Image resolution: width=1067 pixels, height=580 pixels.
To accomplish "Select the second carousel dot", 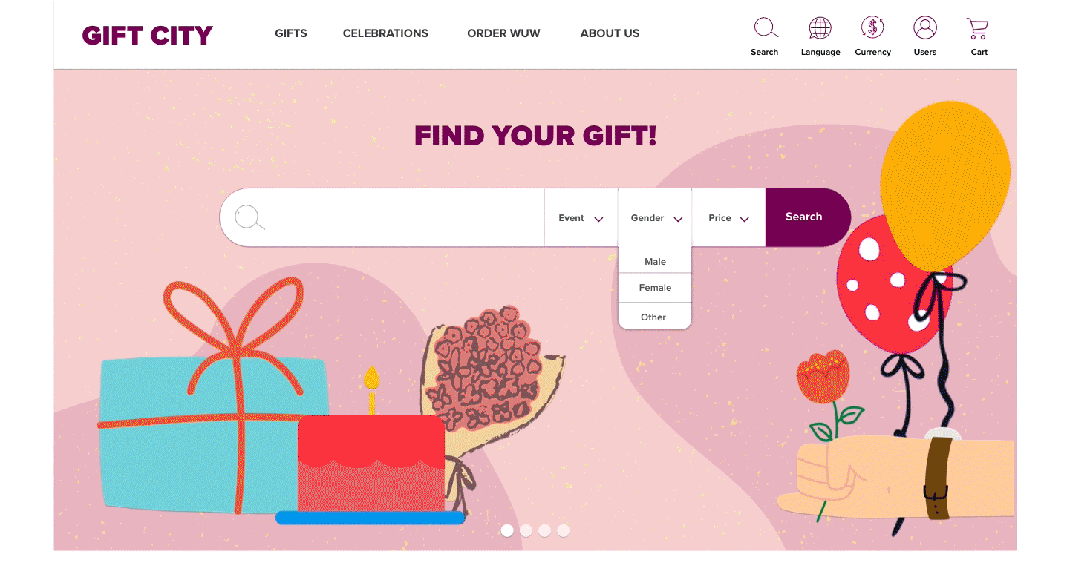I will 526,530.
